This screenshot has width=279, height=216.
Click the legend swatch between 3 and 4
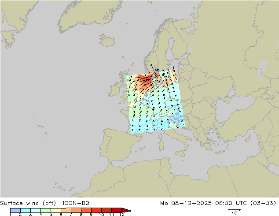36,210
